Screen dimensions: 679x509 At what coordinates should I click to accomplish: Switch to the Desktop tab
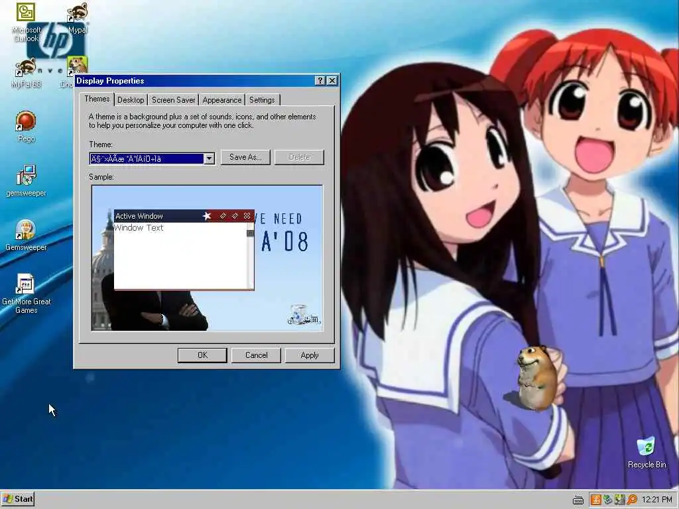tap(131, 100)
